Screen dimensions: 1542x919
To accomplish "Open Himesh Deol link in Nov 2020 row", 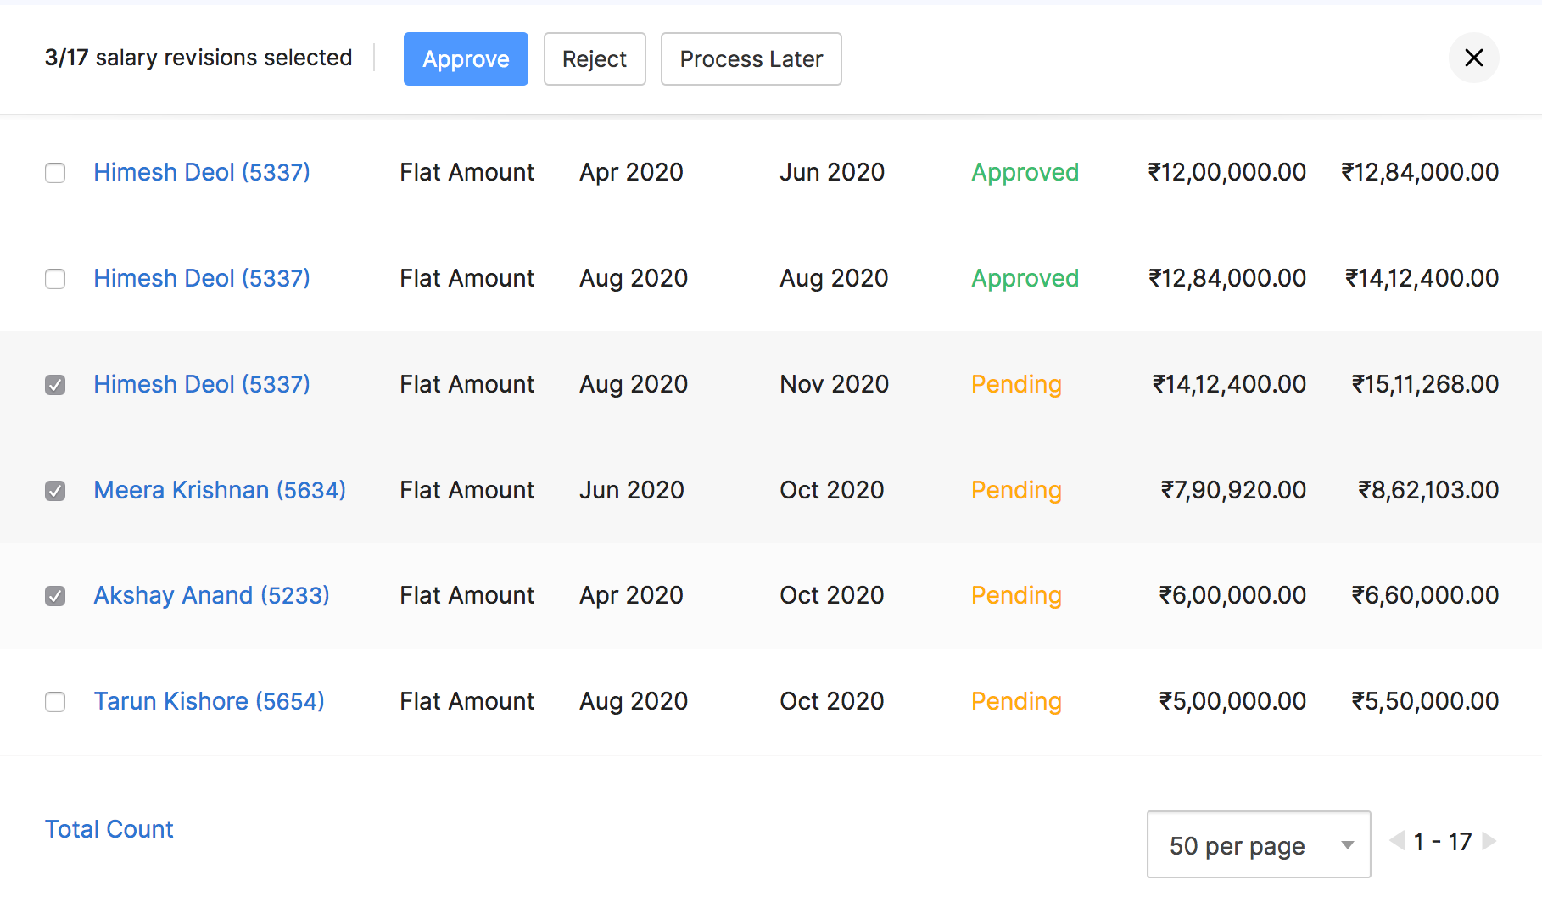I will click(202, 384).
